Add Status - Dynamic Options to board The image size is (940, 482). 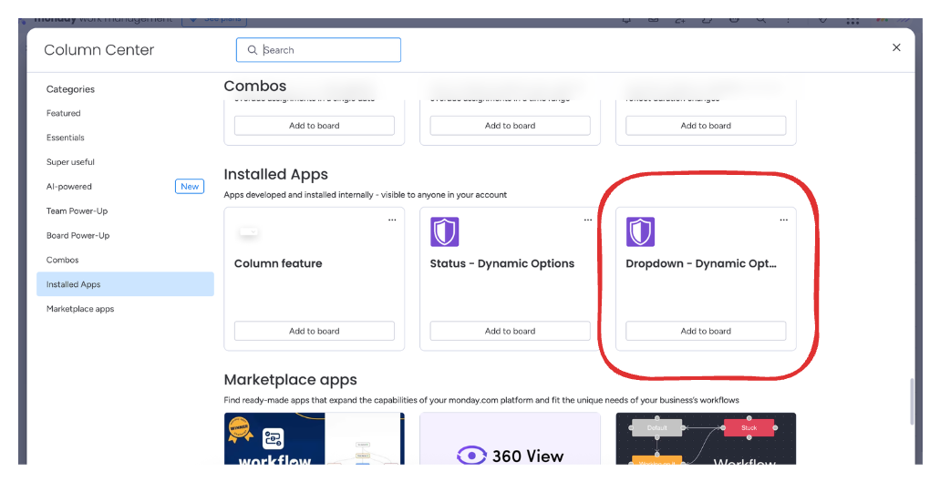pyautogui.click(x=511, y=331)
